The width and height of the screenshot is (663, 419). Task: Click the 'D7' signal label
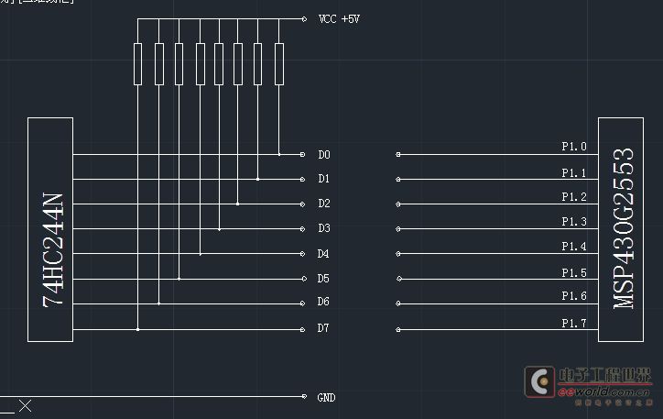pos(323,328)
